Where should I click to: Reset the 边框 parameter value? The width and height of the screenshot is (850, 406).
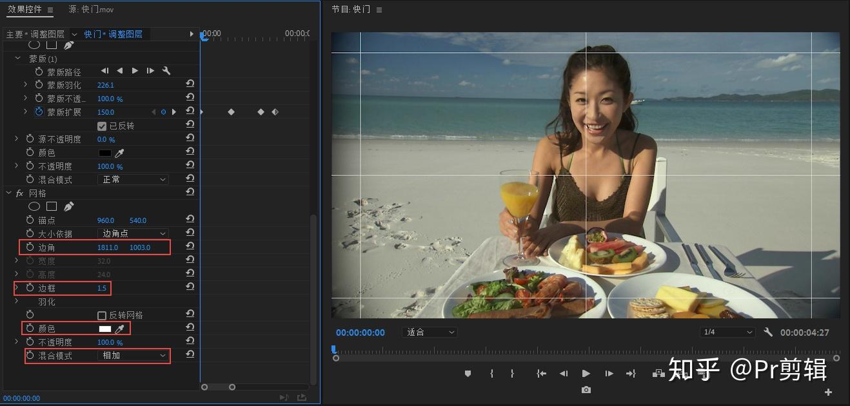(190, 288)
